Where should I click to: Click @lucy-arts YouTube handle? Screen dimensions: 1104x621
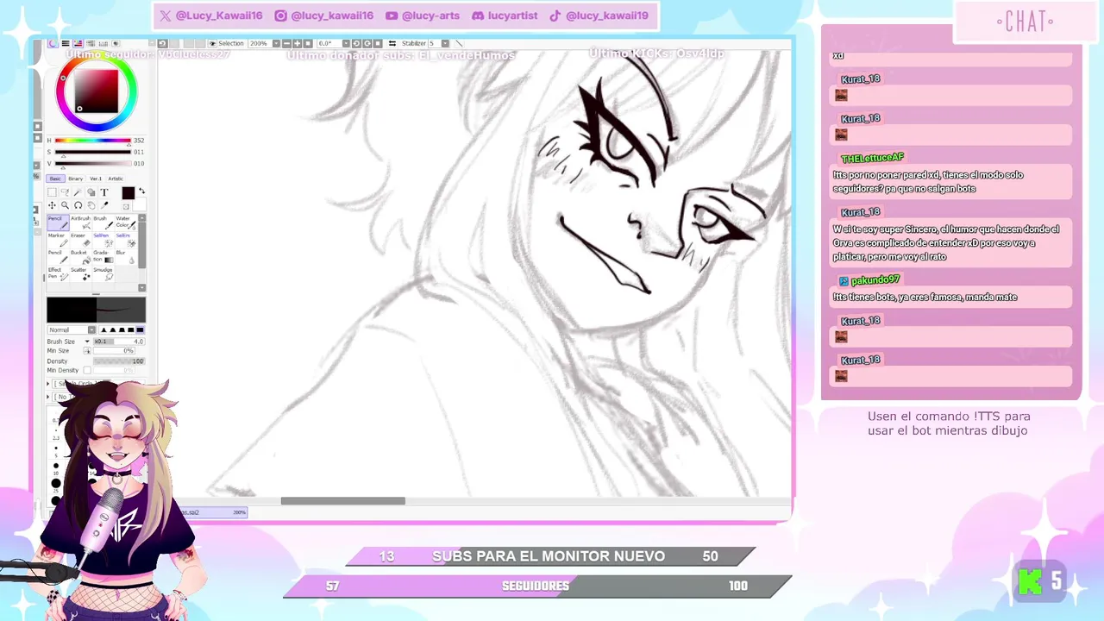(430, 16)
